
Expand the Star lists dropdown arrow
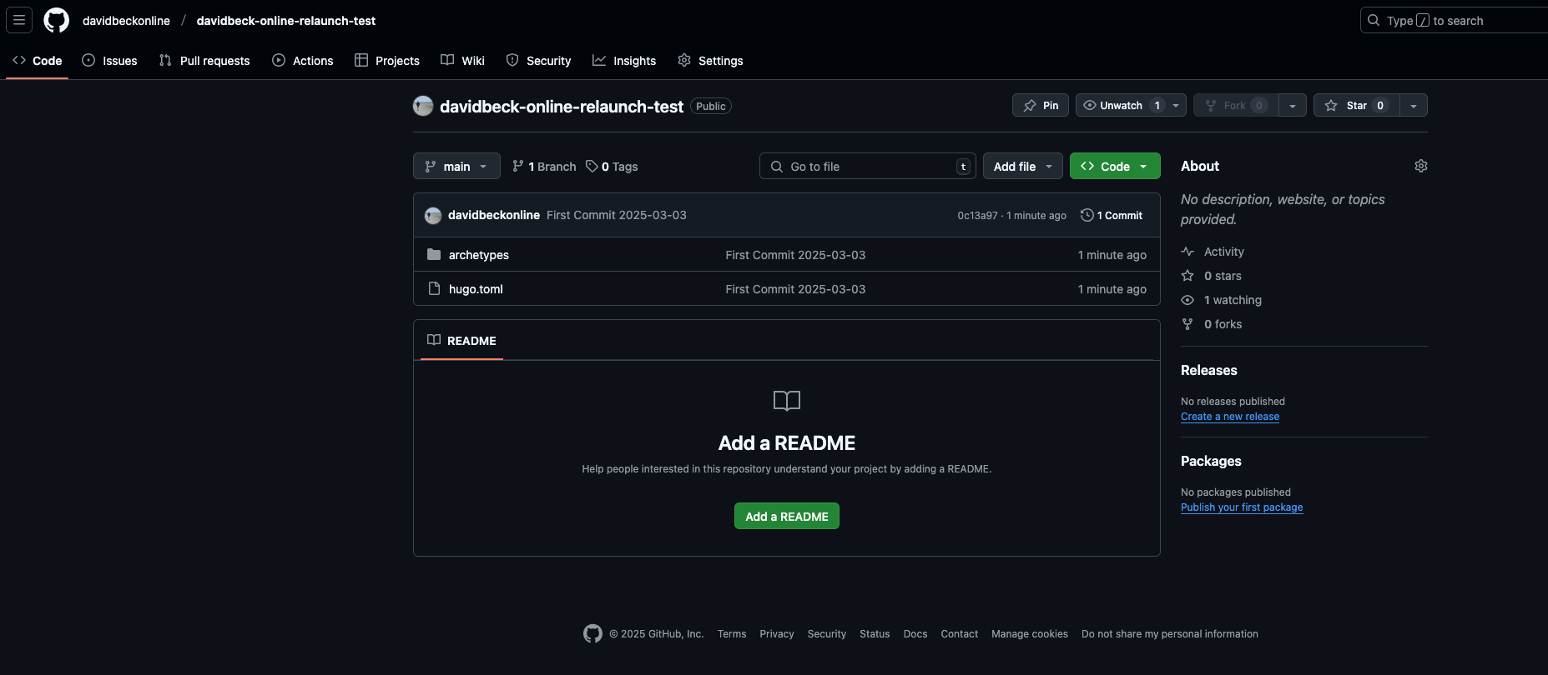1414,105
